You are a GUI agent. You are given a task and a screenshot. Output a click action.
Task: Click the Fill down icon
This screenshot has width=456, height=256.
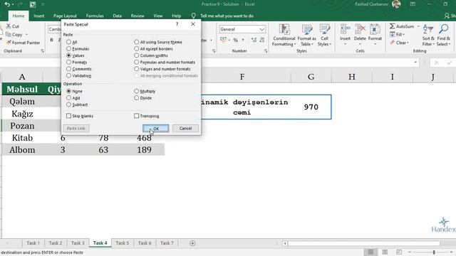click(393, 35)
